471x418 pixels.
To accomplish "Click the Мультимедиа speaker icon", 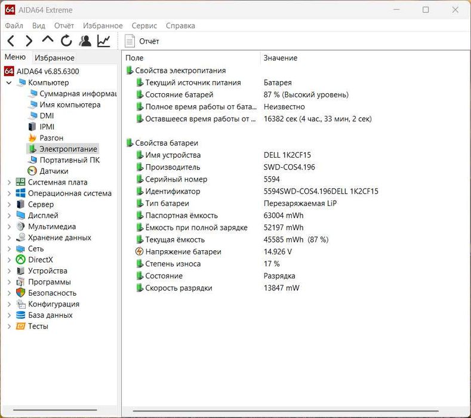I will pos(20,226).
